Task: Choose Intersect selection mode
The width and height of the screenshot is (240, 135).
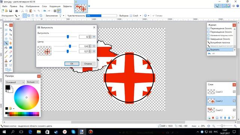Action: pyautogui.click(x=37, y=16)
